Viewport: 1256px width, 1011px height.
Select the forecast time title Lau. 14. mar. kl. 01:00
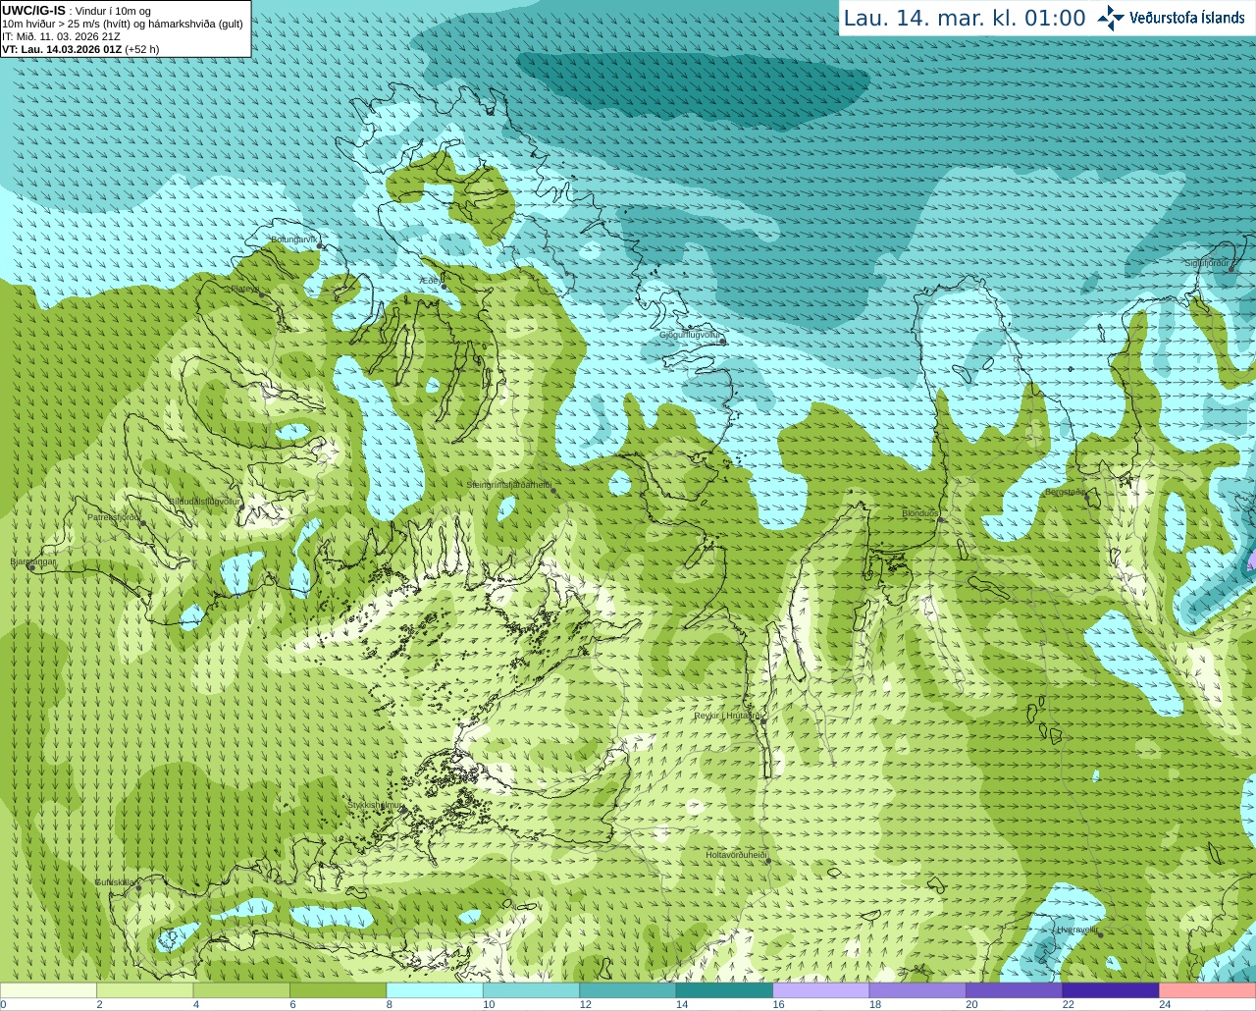(x=965, y=18)
